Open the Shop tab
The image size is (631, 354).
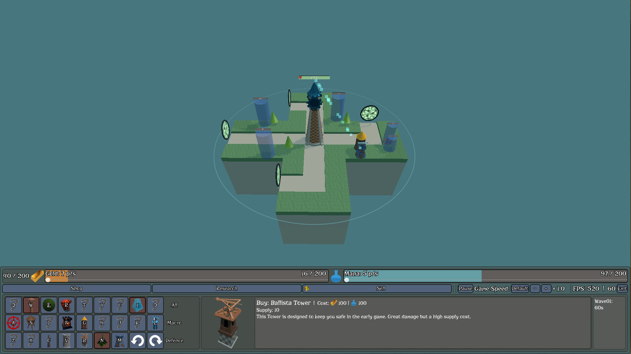coord(76,288)
